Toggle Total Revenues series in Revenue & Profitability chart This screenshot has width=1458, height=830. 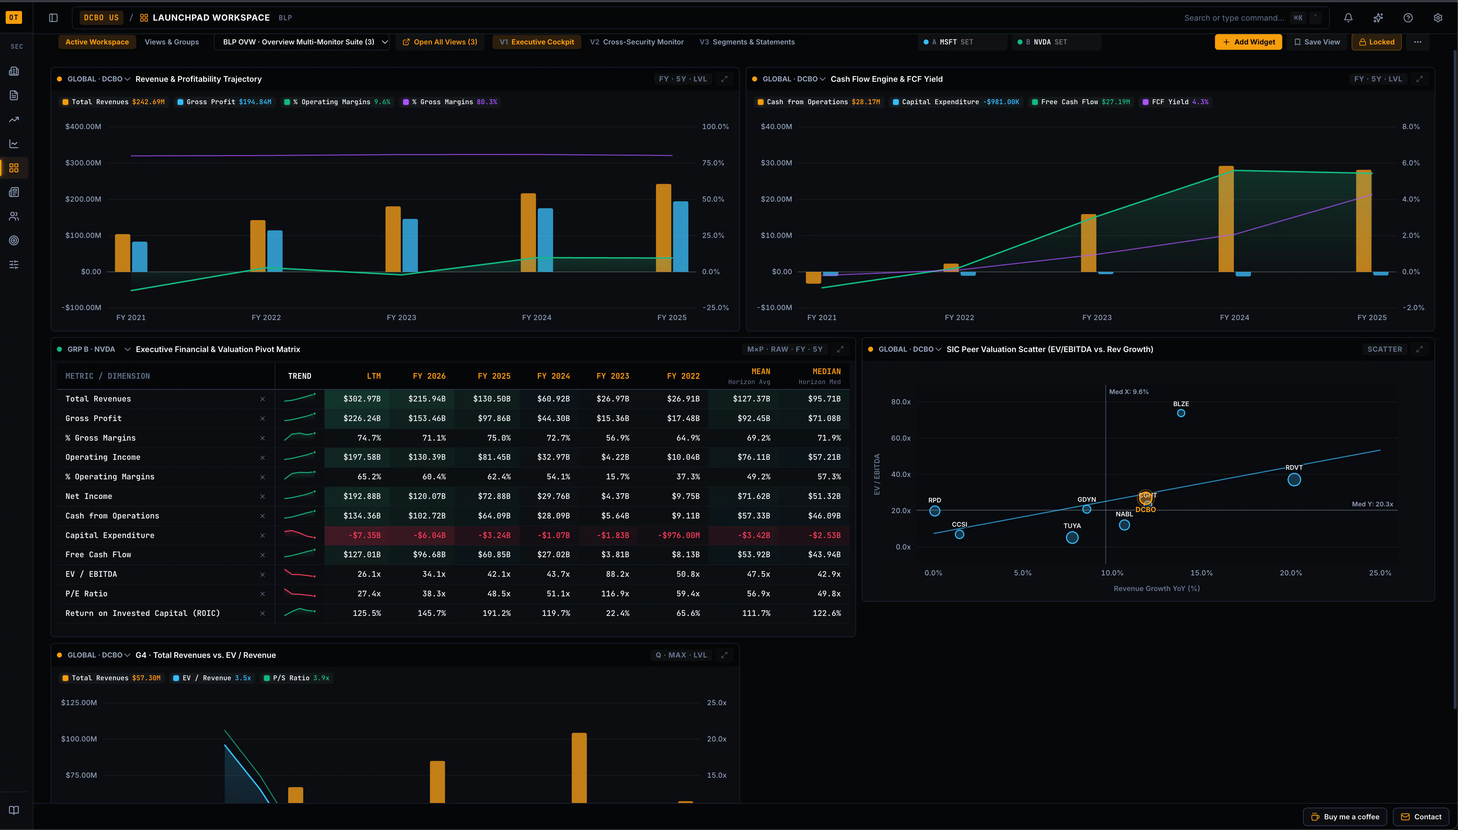[113, 102]
